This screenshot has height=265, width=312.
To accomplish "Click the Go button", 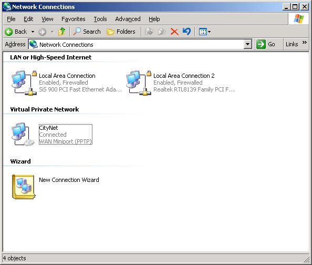I will (266, 44).
